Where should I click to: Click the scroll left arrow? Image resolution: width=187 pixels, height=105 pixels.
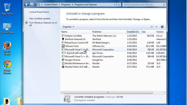coord(62,92)
